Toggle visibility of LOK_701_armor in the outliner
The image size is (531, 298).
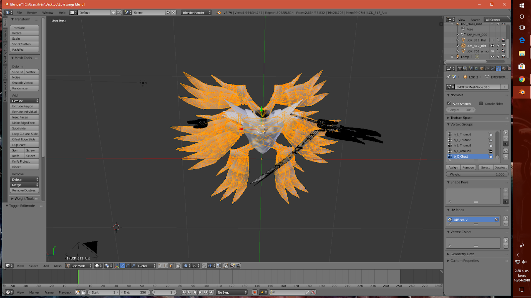point(492,51)
